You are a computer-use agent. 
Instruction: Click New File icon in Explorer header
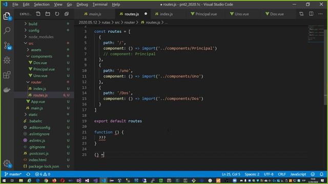point(38,14)
